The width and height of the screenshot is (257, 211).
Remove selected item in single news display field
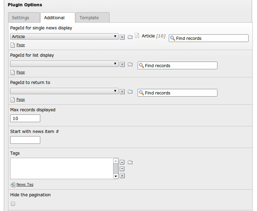pos(122,37)
